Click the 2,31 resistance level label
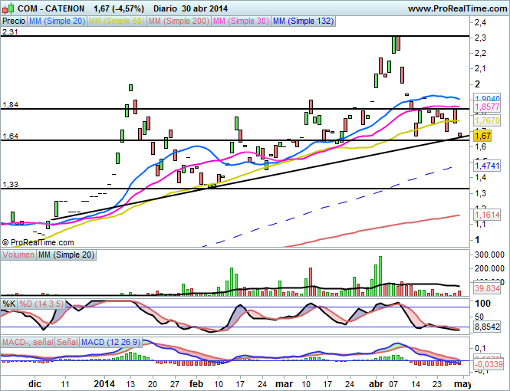 [10, 32]
